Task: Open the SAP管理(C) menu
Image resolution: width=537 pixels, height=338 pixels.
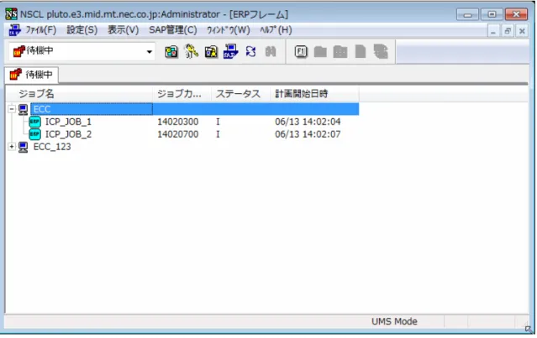Action: point(173,30)
